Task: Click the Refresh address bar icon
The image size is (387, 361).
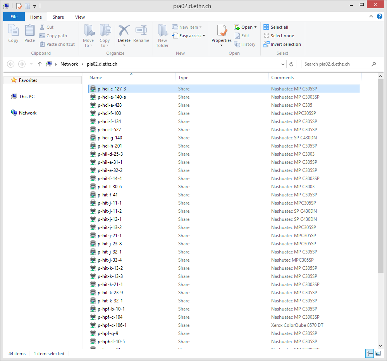Action: click(x=291, y=64)
